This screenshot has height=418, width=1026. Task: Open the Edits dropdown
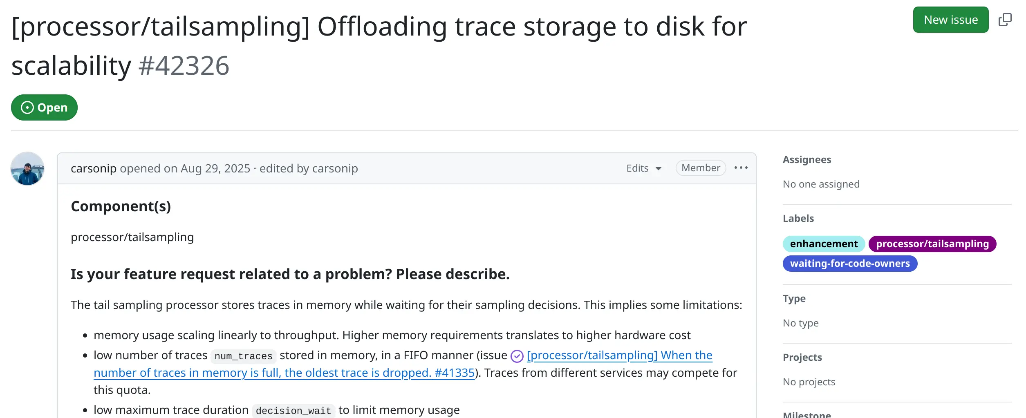coord(643,168)
